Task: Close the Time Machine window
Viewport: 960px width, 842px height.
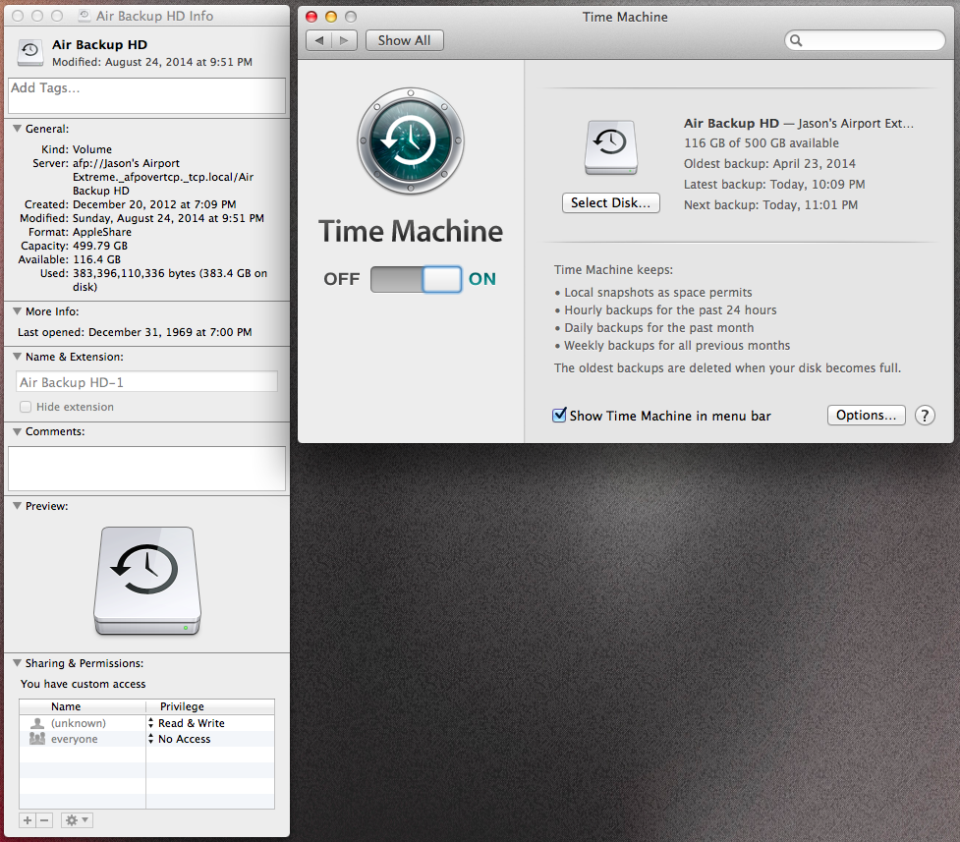Action: (311, 17)
